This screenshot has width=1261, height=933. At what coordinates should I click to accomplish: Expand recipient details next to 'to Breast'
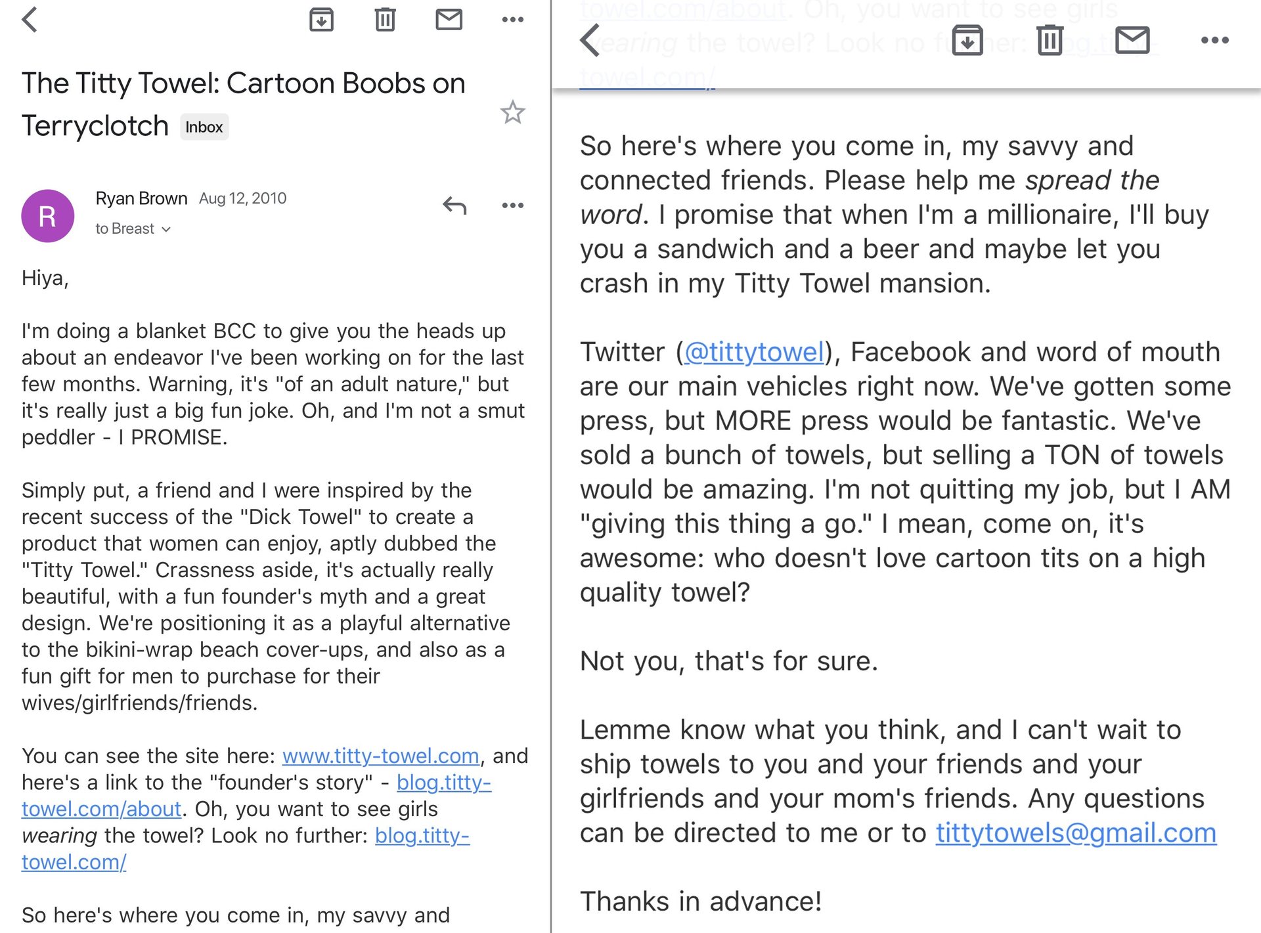(166, 229)
